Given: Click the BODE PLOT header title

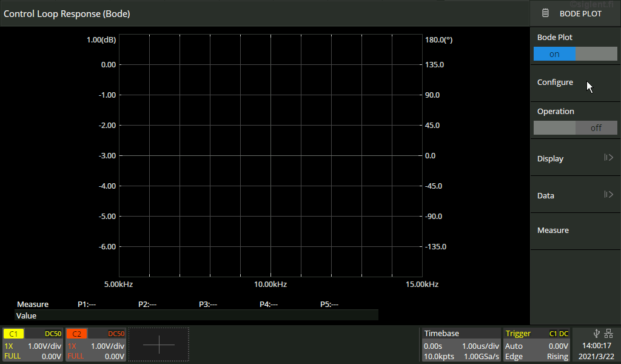Looking at the screenshot, I should [x=580, y=13].
